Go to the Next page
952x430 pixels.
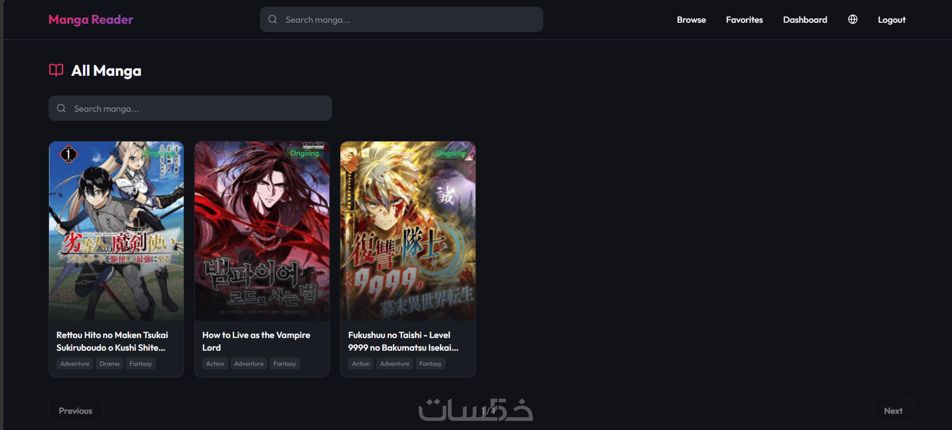pos(893,411)
